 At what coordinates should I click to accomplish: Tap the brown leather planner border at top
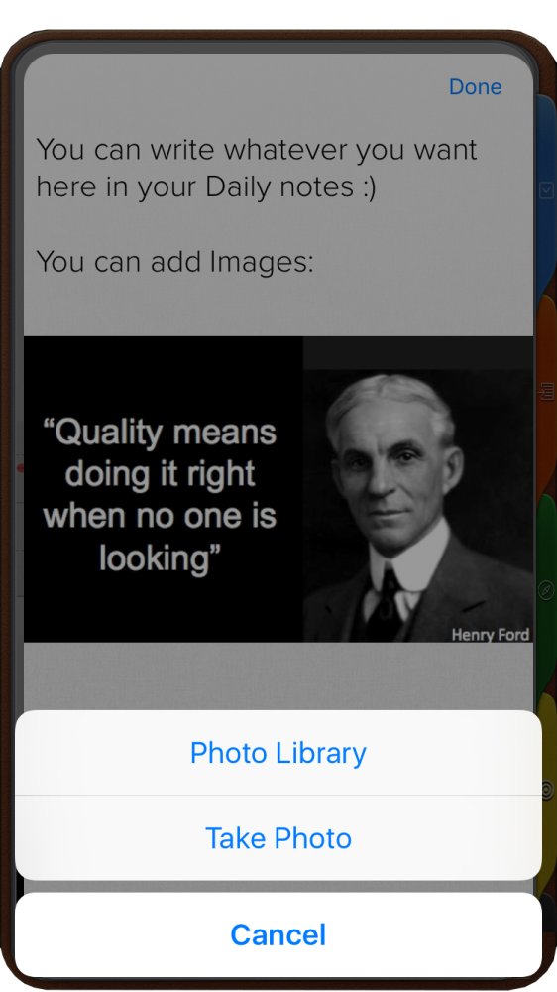click(278, 36)
